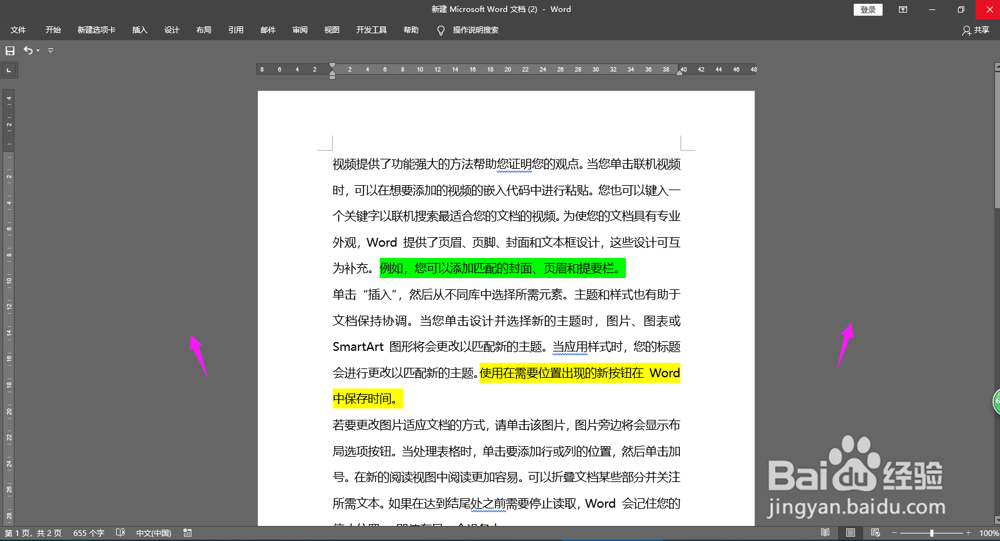The height and width of the screenshot is (541, 1000).
Task: Click the 操作说明搜索 search field
Action: click(476, 30)
